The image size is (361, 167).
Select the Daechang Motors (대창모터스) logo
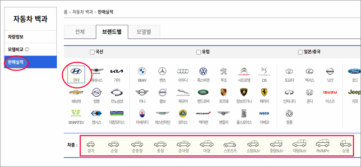click(117, 113)
